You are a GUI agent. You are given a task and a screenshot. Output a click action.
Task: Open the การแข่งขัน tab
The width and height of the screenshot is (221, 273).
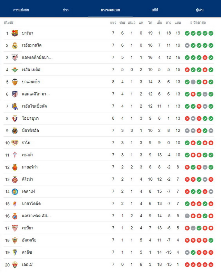tap(21, 10)
